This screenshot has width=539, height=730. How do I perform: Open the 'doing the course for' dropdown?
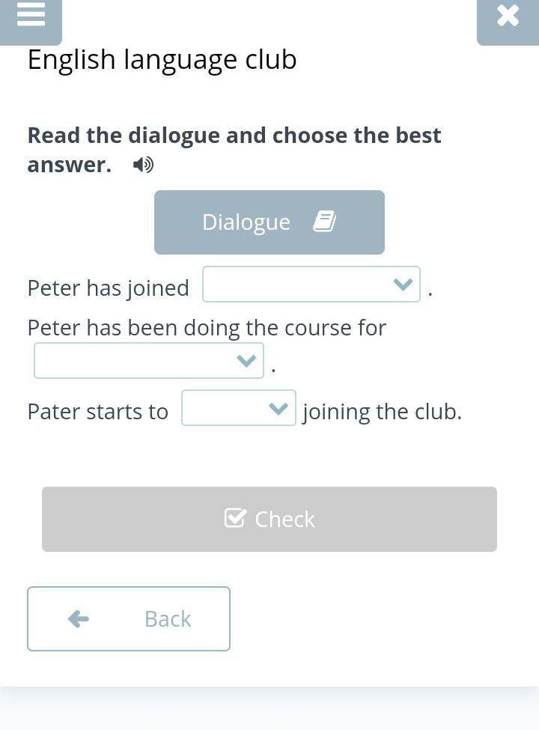pyautogui.click(x=149, y=361)
